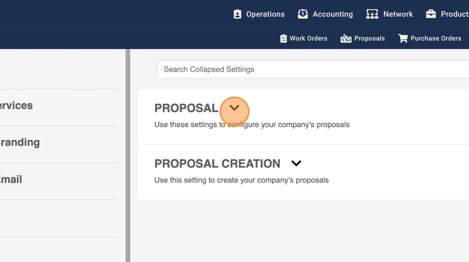469x262 pixels.
Task: Select the Branding sidebar item
Action: (20, 143)
